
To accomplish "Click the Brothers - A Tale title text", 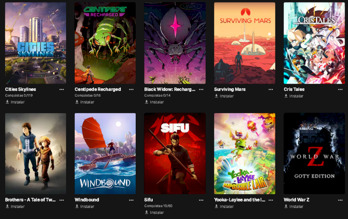I will coord(30,200).
